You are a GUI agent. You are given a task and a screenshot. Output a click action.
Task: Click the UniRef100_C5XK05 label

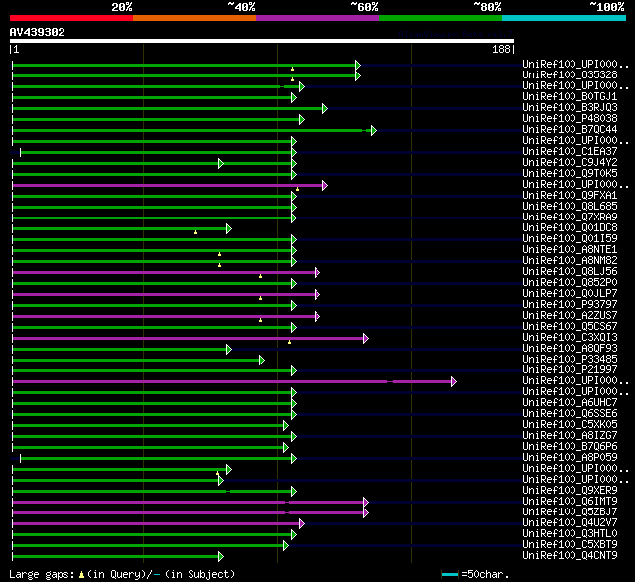(x=570, y=425)
